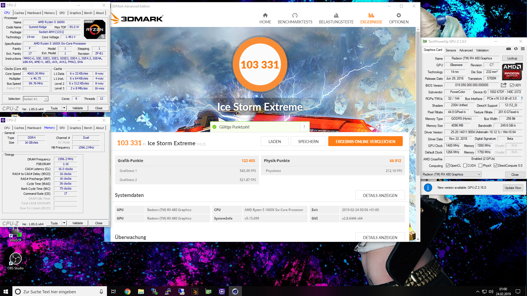The image size is (527, 296).
Task: Toggle the CUDA checkbox
Action: tap(465, 166)
